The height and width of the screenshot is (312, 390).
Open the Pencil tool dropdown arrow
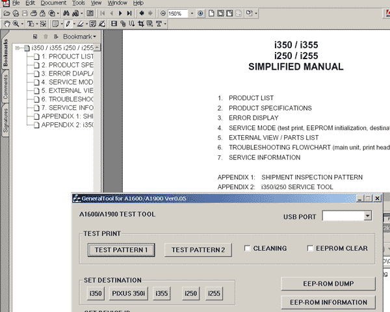click(74, 24)
